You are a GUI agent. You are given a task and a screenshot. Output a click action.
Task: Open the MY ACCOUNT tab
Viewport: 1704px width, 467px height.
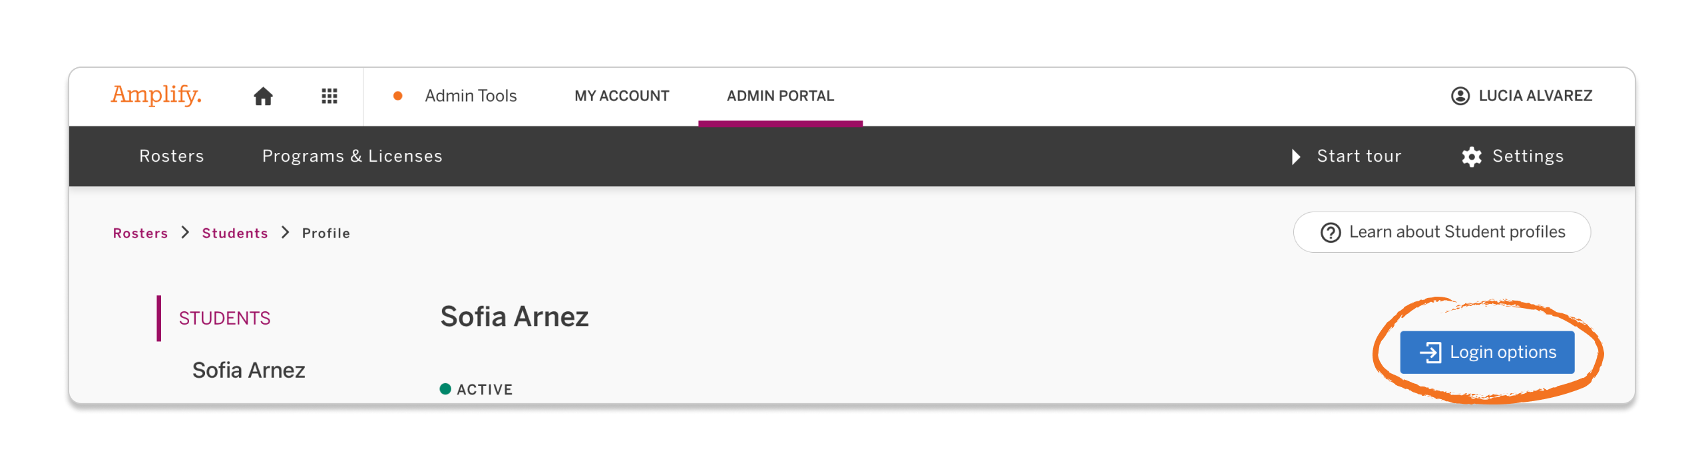coord(622,96)
